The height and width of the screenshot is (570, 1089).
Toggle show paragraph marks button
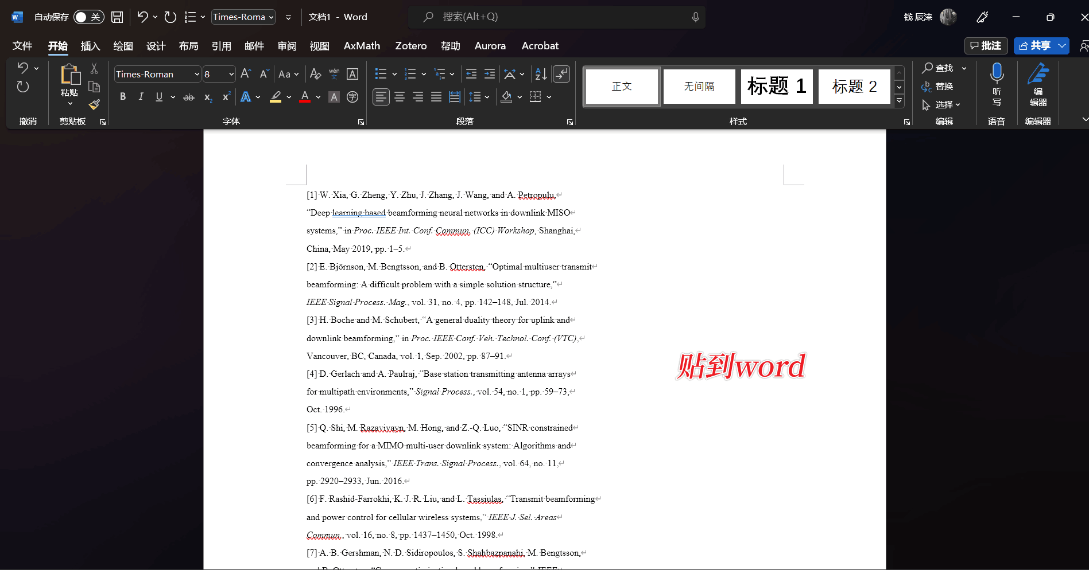point(561,74)
